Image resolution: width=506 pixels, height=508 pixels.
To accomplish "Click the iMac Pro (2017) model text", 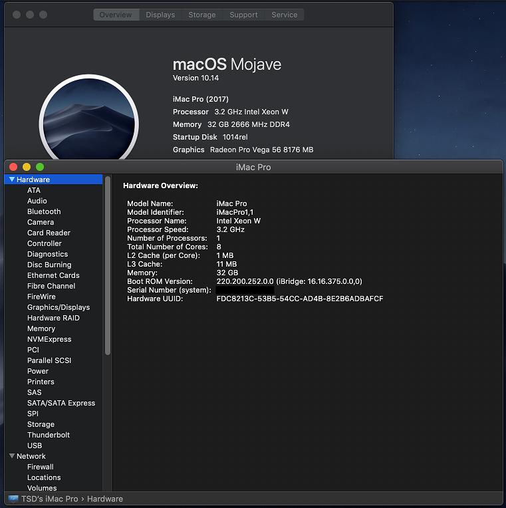I will [x=201, y=99].
